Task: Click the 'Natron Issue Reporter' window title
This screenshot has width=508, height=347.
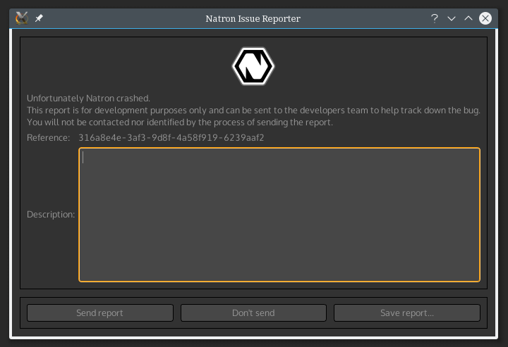Action: coord(253,19)
